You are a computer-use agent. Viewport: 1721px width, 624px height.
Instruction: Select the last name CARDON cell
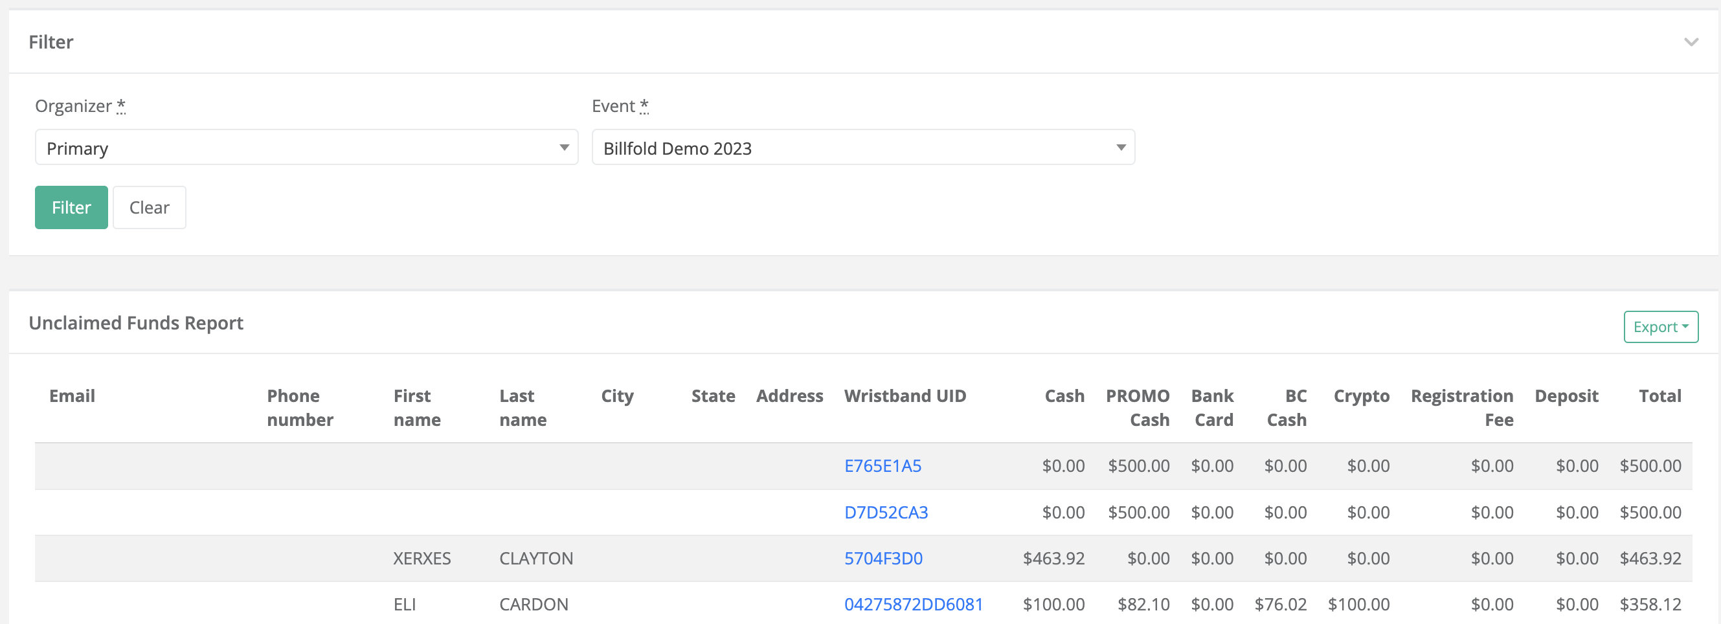point(533,605)
